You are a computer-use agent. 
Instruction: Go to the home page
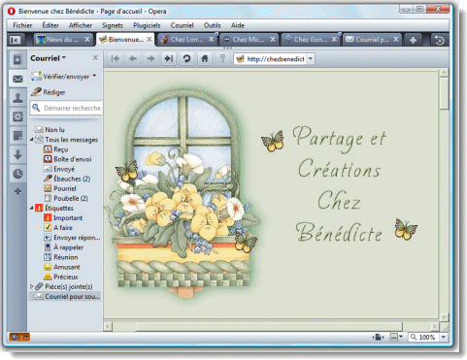tap(205, 59)
